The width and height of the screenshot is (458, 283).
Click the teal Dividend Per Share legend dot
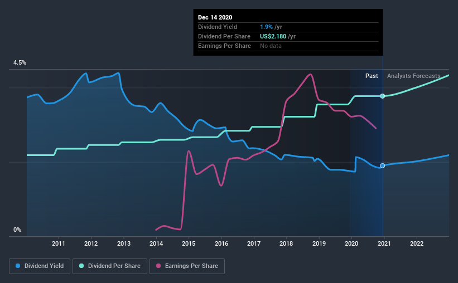[x=81, y=266]
